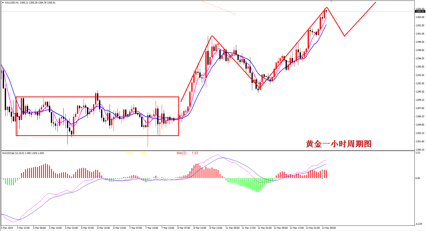The width and height of the screenshot is (426, 231).
Task: Click the gray chart shift triangle marker
Action: (x=331, y=1)
